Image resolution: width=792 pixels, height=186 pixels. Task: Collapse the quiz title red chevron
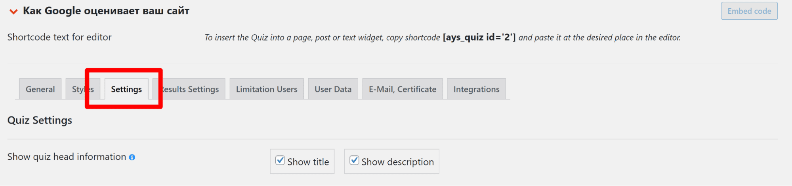pos(13,11)
